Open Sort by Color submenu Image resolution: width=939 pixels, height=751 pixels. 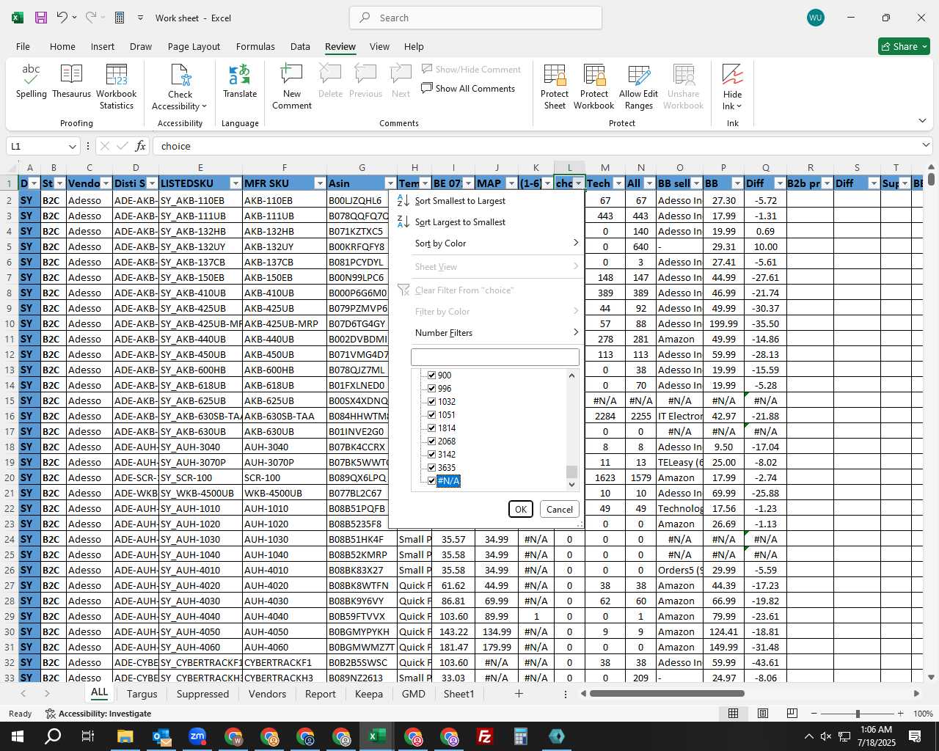(488, 243)
